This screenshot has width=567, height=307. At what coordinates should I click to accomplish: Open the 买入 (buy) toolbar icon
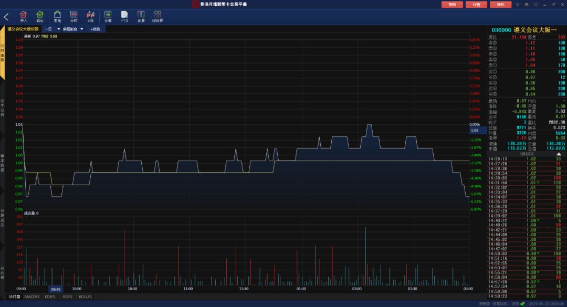point(24,16)
